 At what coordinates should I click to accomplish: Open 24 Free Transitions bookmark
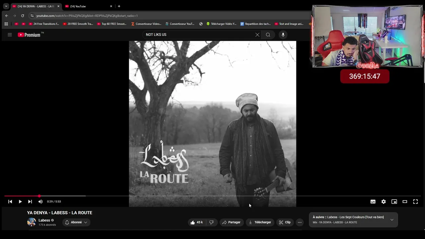pos(44,24)
